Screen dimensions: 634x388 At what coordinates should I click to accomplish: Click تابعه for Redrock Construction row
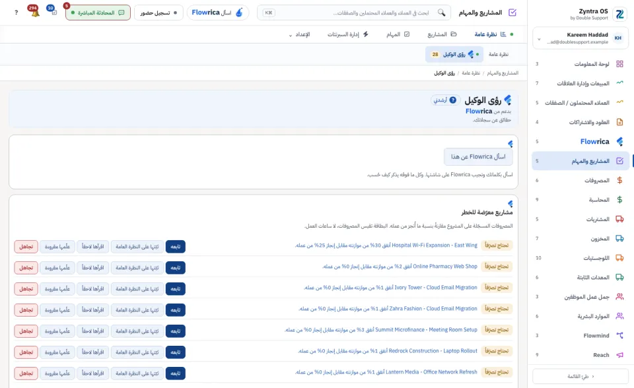click(x=176, y=352)
